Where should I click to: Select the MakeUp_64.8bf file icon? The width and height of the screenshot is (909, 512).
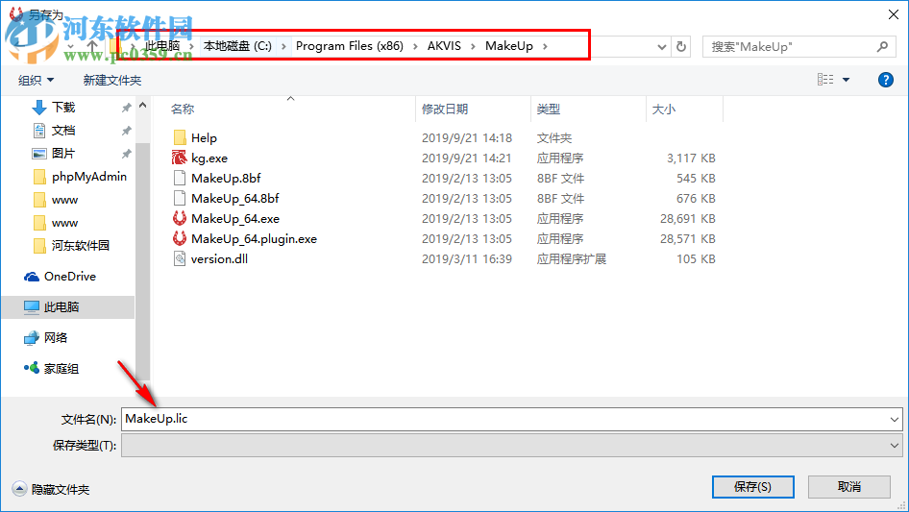[180, 198]
